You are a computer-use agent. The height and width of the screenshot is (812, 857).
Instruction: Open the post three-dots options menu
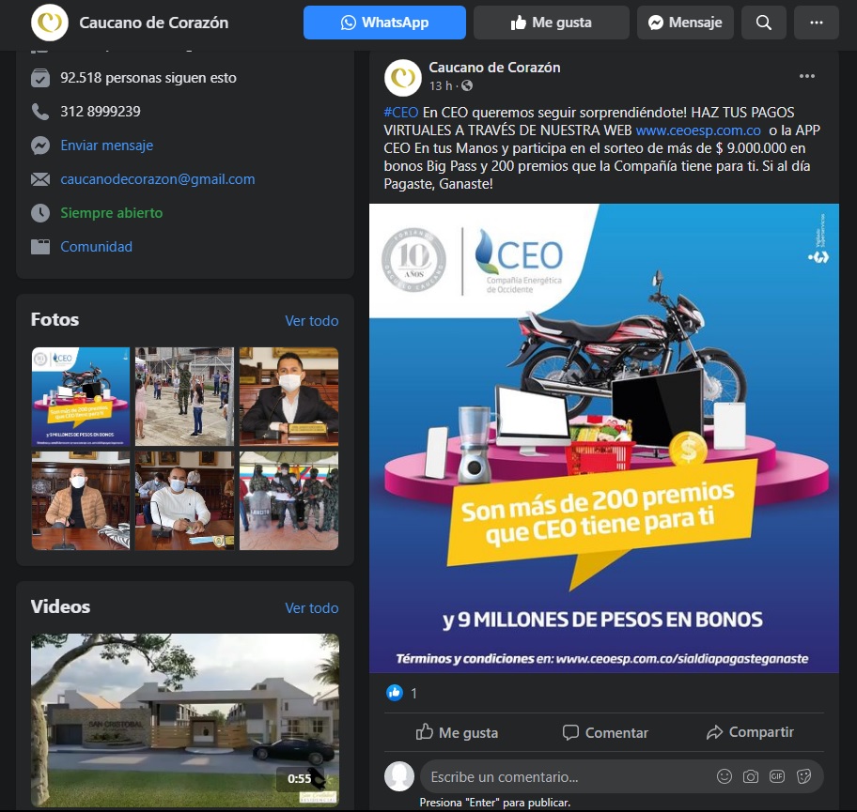click(x=806, y=76)
